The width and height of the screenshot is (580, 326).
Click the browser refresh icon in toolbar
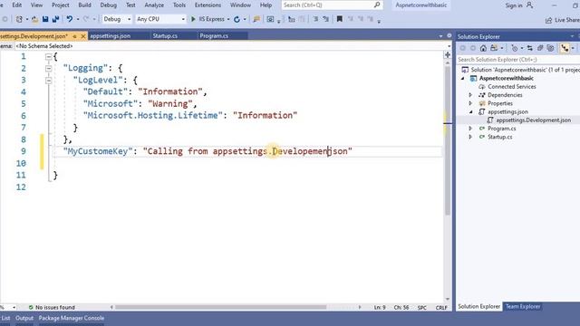(x=237, y=19)
